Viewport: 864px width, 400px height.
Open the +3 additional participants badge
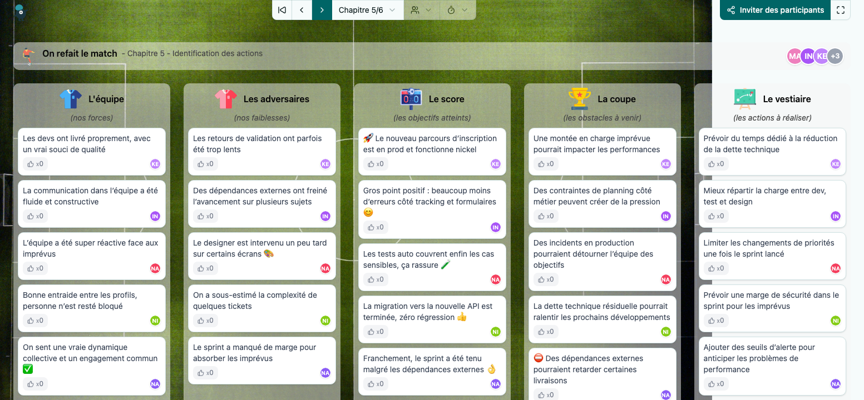[x=835, y=56]
